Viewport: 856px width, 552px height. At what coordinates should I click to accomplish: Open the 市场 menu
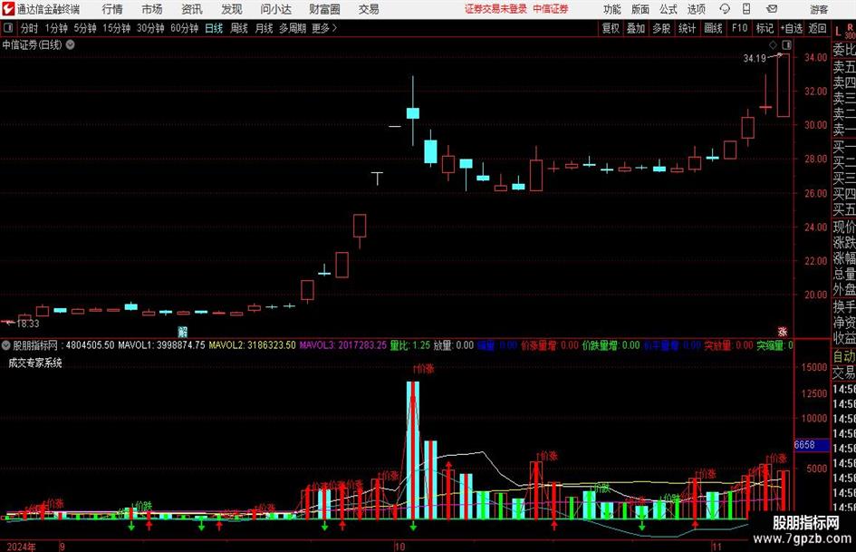(x=152, y=9)
